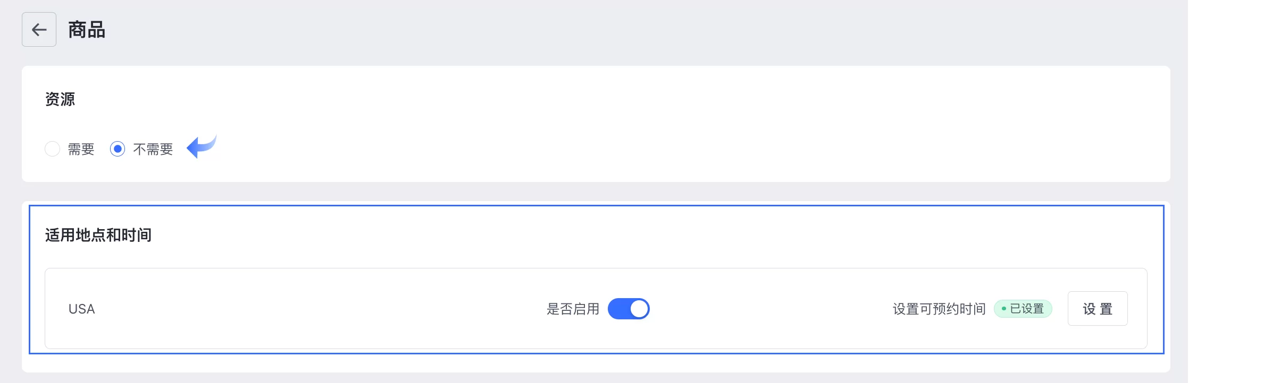Click the 商品 page title
This screenshot has width=1264, height=383.
tap(85, 30)
